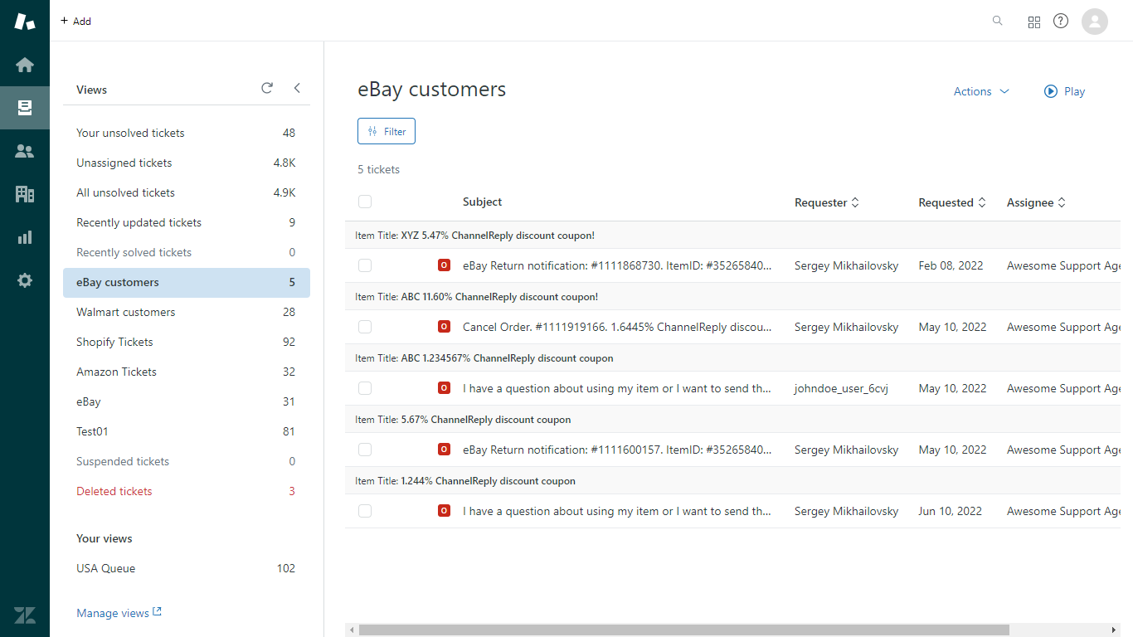Click the Zendesk Z logo at bottom
This screenshot has width=1133, height=637.
[25, 615]
